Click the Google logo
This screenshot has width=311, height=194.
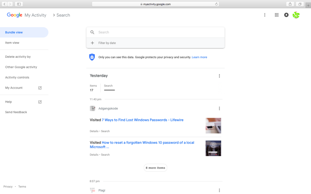pyautogui.click(x=15, y=15)
